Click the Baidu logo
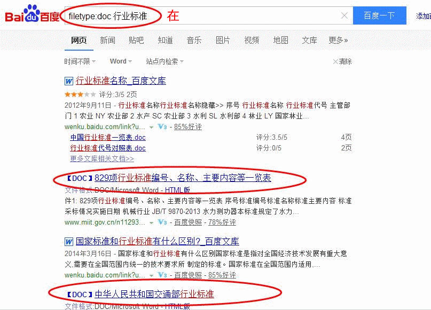431x310 pixels. click(x=33, y=14)
